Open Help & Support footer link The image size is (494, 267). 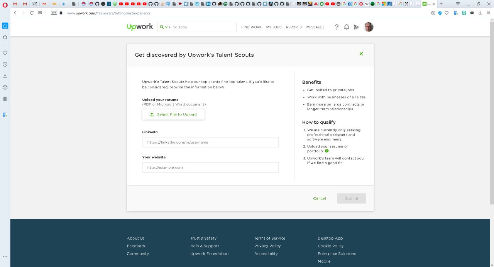(205, 246)
